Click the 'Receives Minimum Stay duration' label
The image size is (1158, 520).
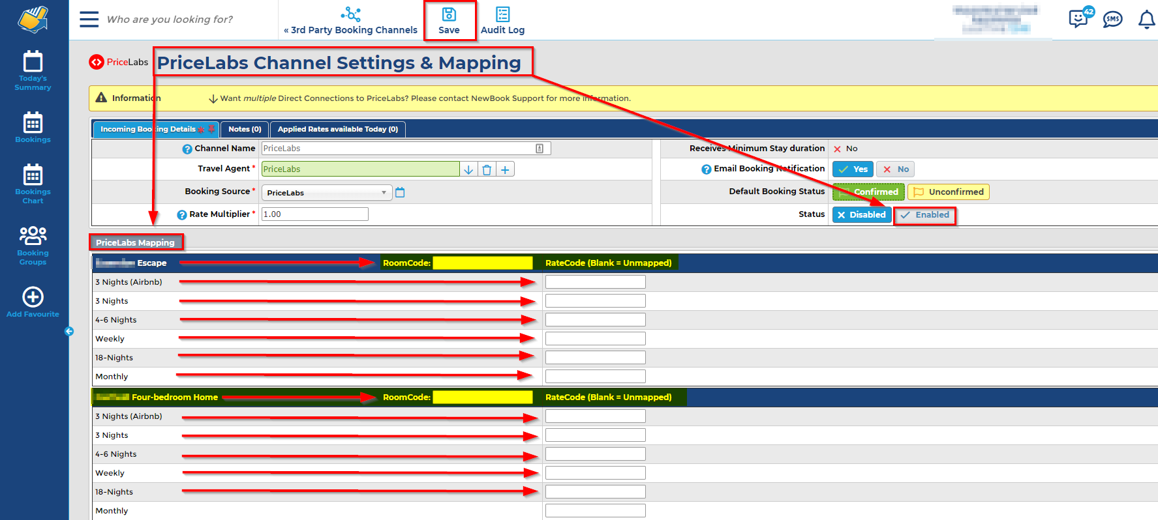coord(757,149)
